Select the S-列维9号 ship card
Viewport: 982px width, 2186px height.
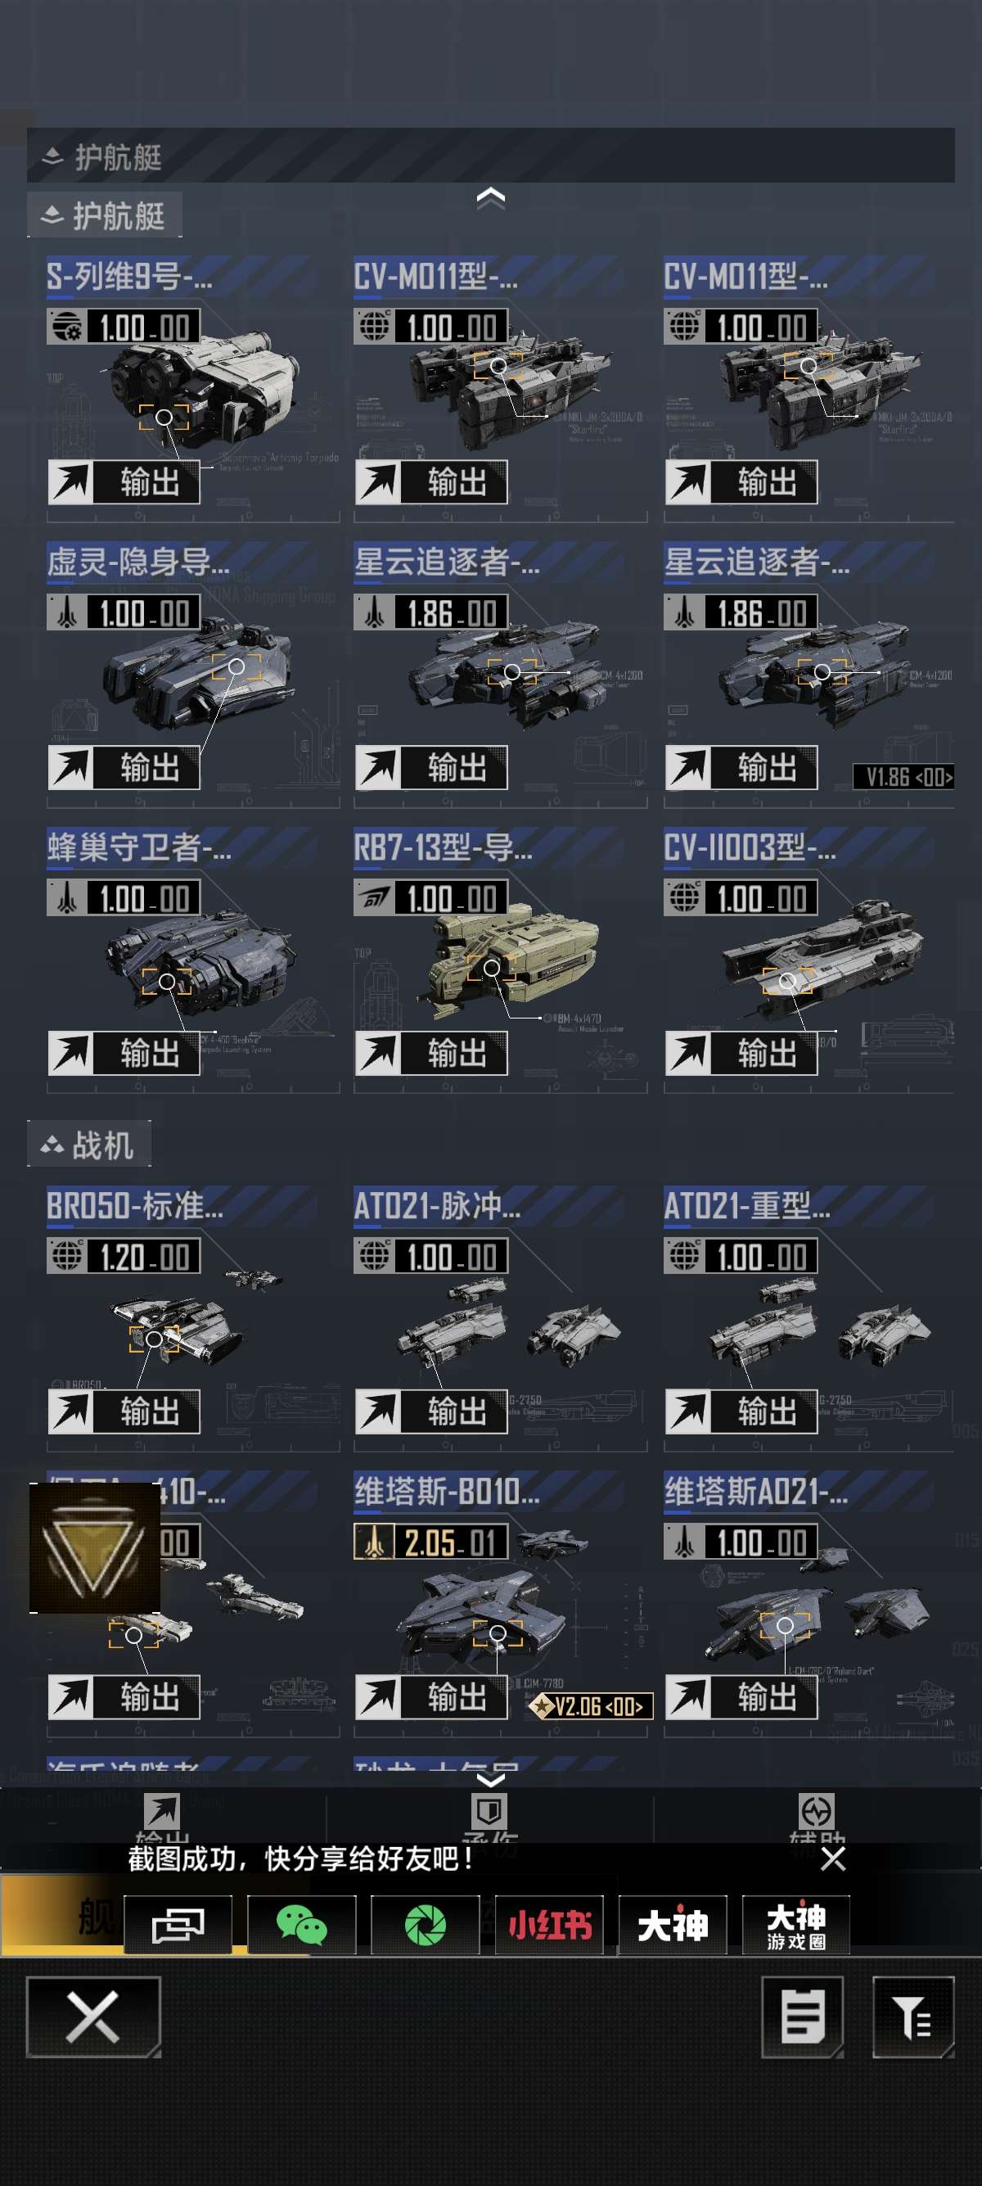[x=193, y=389]
